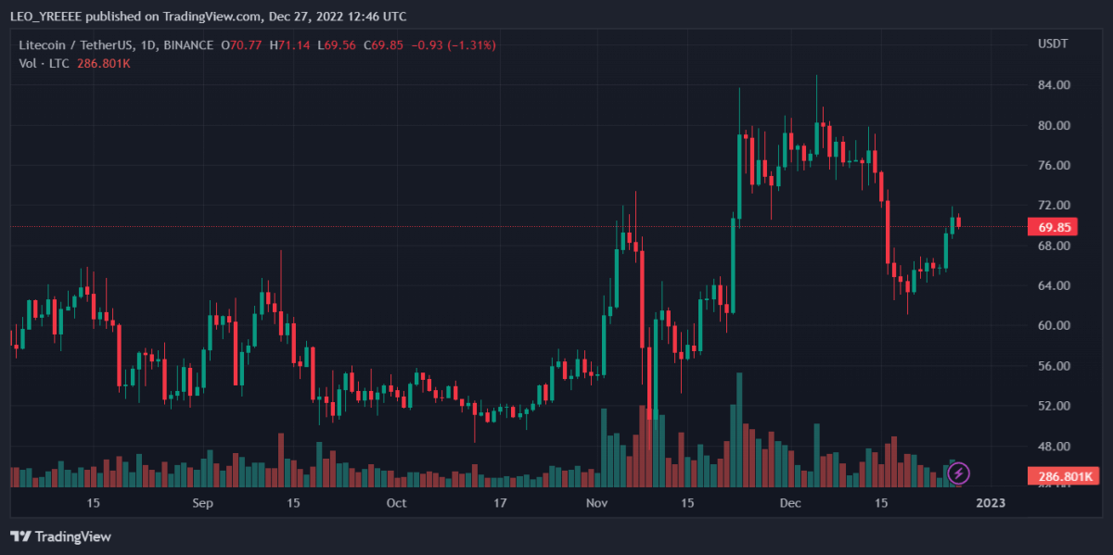Click the 80.00 price axis label
This screenshot has width=1113, height=555.
1055,125
